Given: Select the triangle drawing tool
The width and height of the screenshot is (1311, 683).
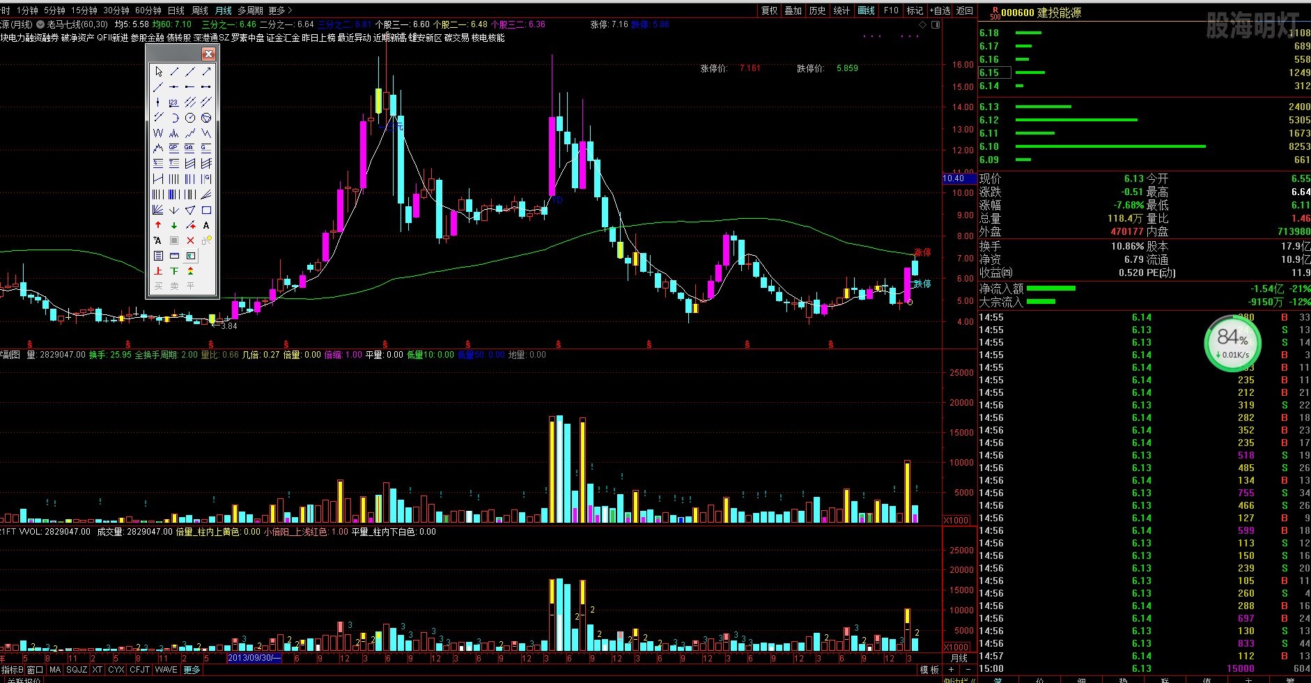Looking at the screenshot, I should 190,210.
